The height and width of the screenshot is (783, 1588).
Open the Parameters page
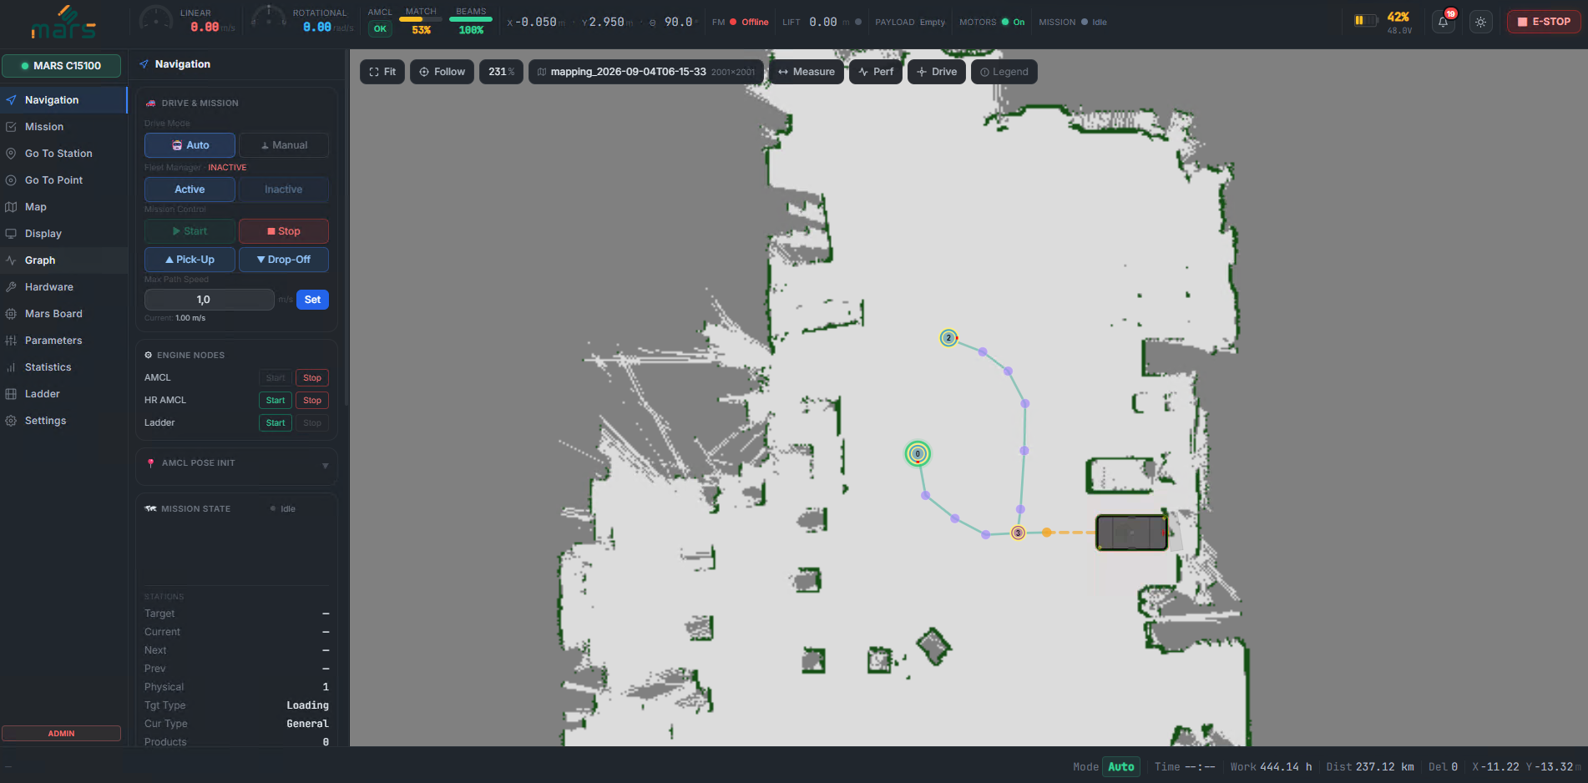point(63,341)
